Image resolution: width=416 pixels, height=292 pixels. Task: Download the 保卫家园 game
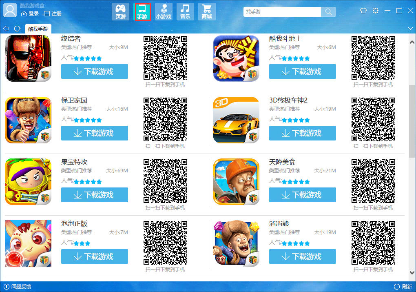(x=95, y=133)
